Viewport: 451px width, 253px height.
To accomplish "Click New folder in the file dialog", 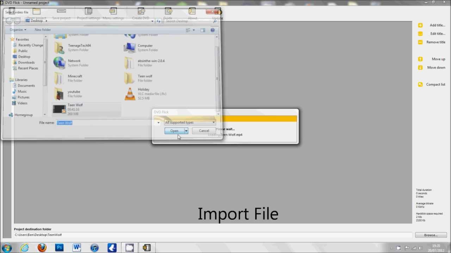I will (43, 30).
